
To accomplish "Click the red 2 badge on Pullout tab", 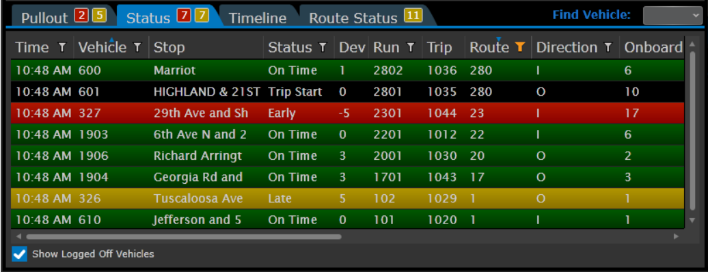I will [x=82, y=16].
